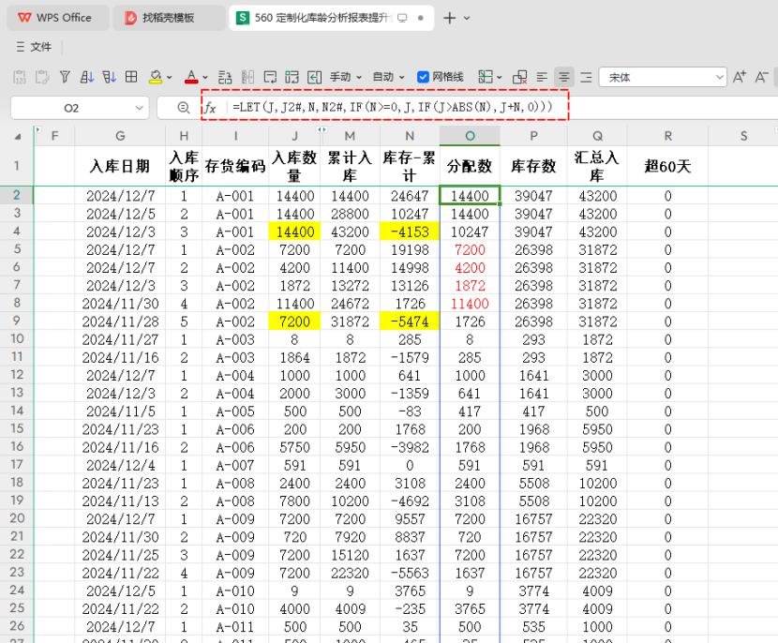Expand the 手动 calculation dropdown
The height and width of the screenshot is (643, 778).
click(x=343, y=77)
